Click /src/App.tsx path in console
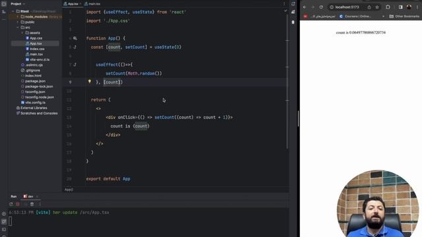The image size is (422, 237). coord(94,213)
